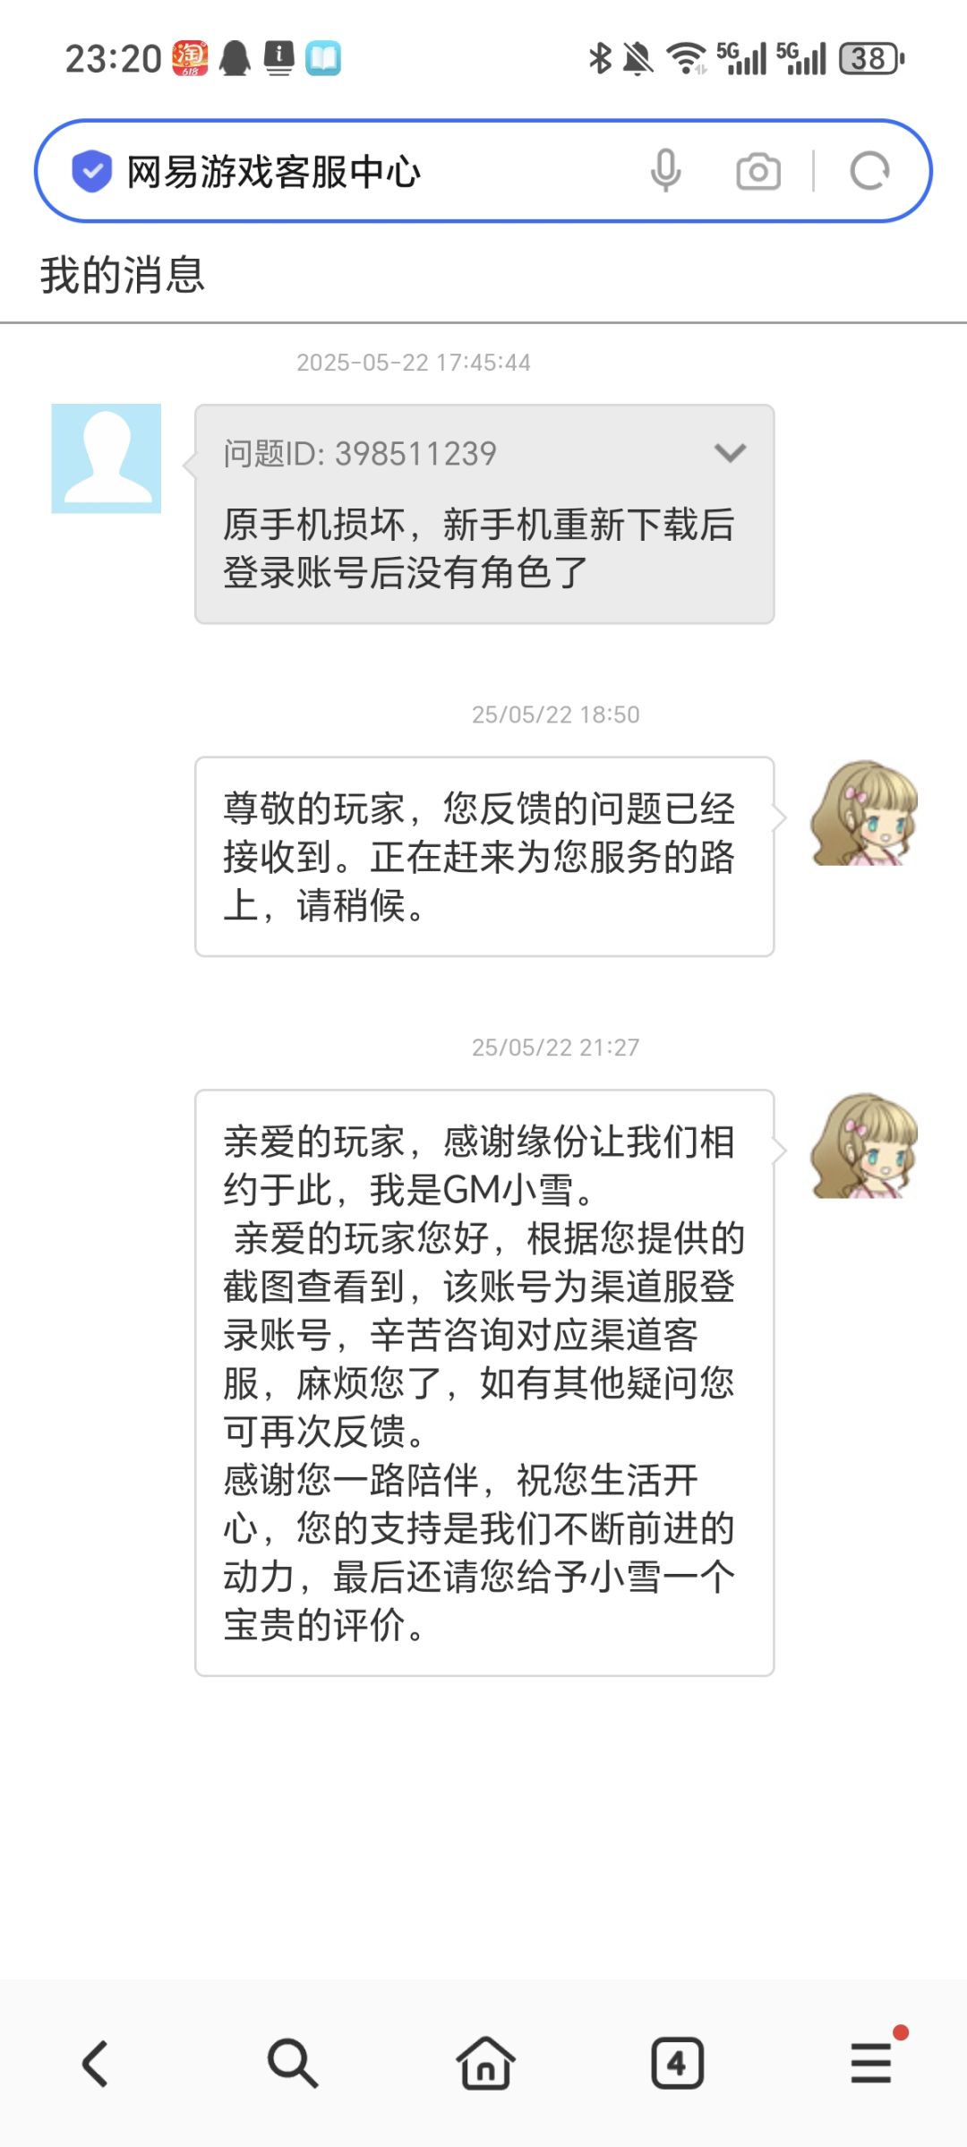Tap the Taobao 618 notification icon
Image resolution: width=967 pixels, height=2147 pixels.
pos(191,58)
